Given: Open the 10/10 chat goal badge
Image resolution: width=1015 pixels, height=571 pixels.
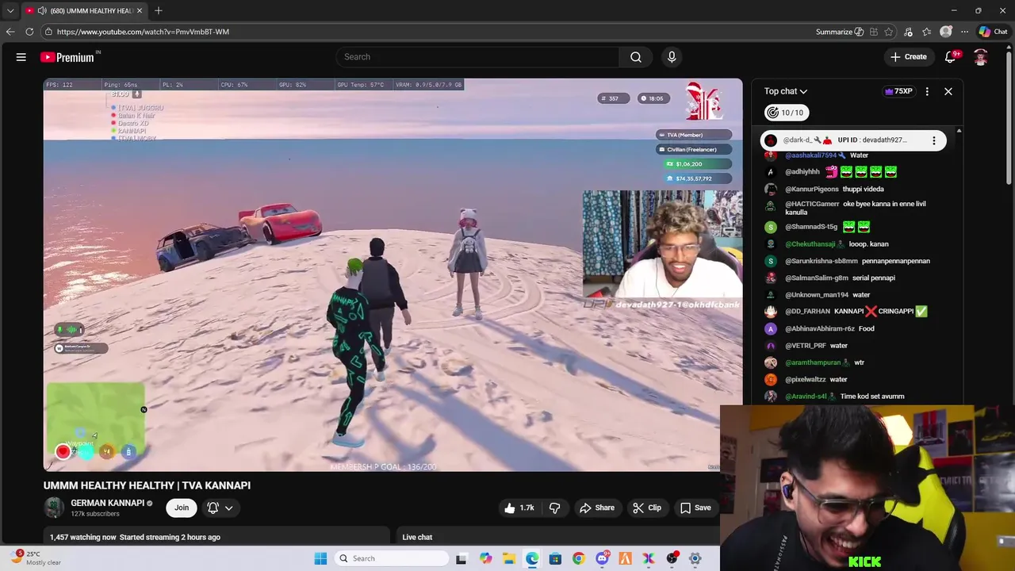Looking at the screenshot, I should pyautogui.click(x=787, y=113).
